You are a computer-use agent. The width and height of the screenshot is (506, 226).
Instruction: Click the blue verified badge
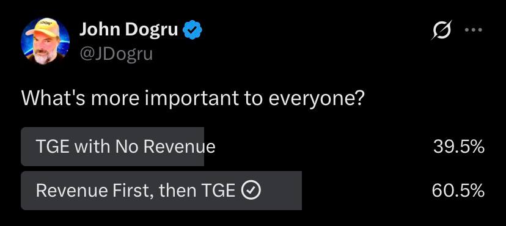point(193,30)
